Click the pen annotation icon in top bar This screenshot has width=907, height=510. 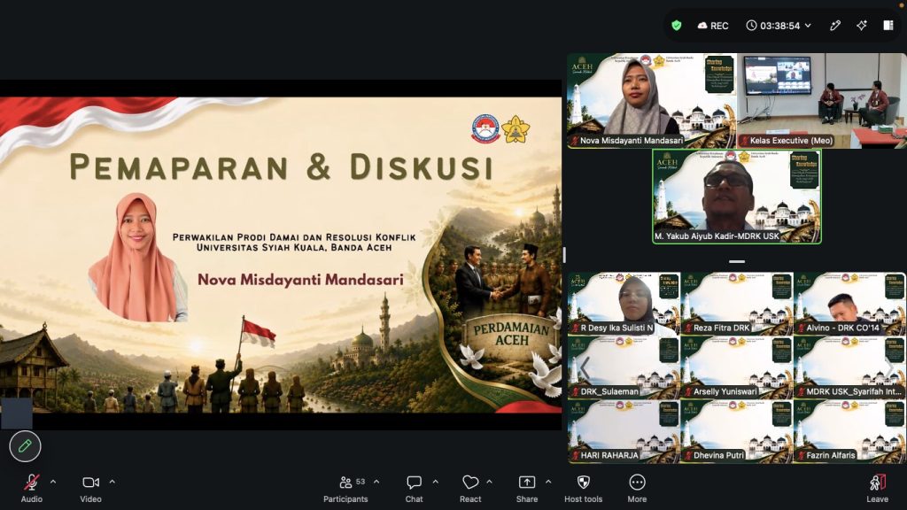pos(834,26)
